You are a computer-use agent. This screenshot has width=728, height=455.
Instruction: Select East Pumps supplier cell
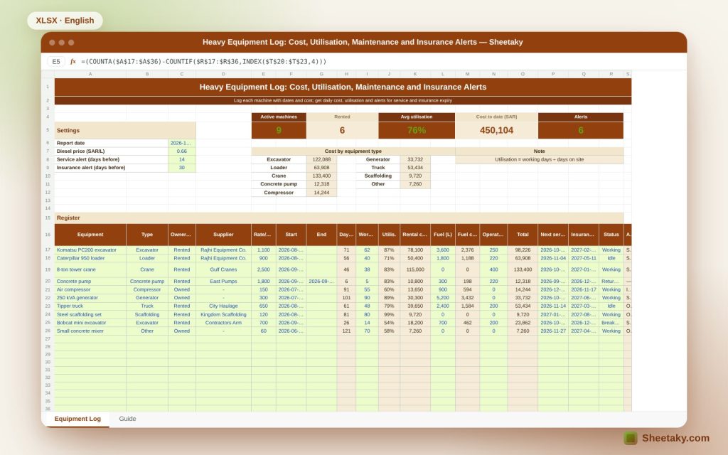tap(223, 282)
